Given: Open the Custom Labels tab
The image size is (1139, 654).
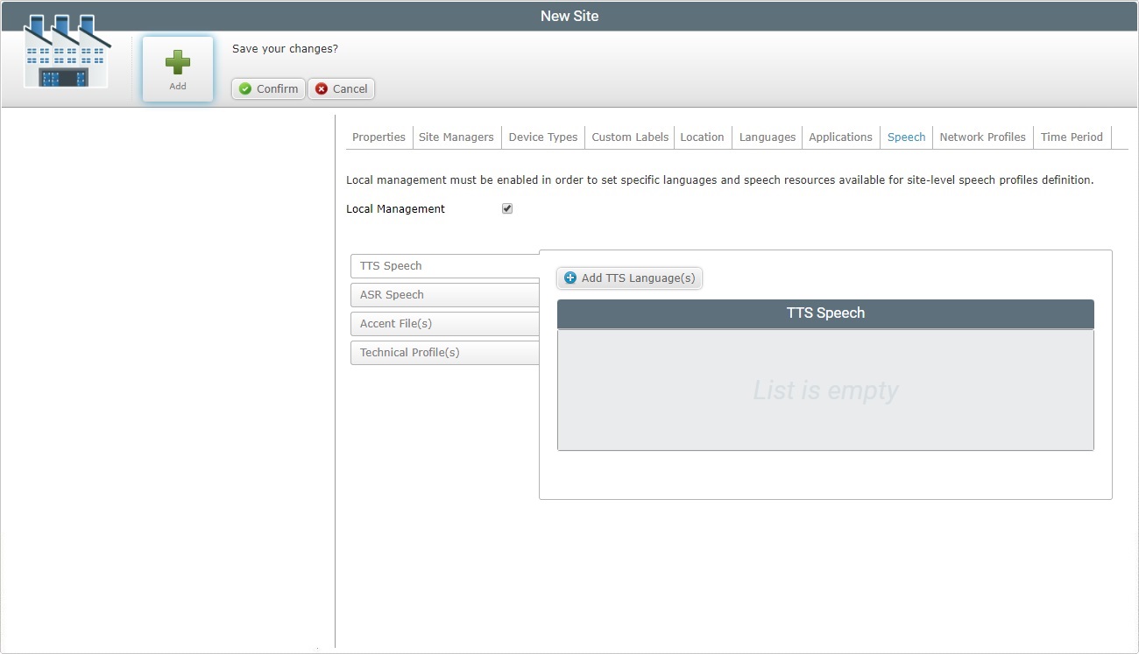Looking at the screenshot, I should [629, 137].
